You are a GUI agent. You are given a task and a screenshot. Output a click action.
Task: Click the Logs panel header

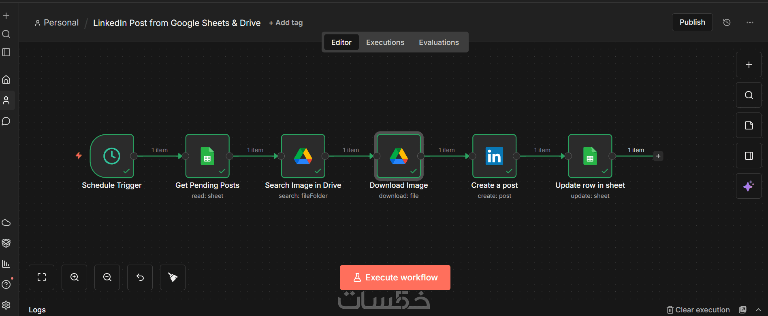pyautogui.click(x=37, y=310)
